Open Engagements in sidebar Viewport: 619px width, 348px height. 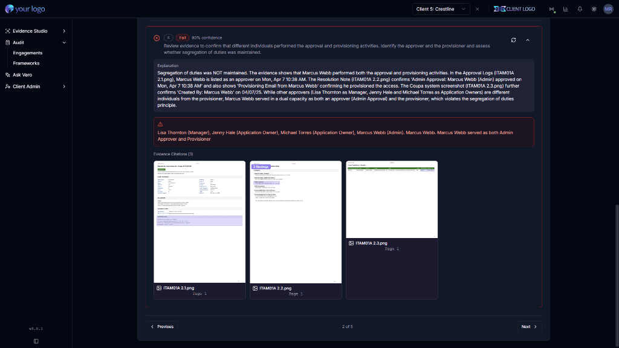[28, 53]
